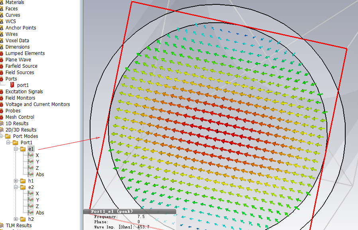Select Mesh Control tree item

(x=20, y=117)
